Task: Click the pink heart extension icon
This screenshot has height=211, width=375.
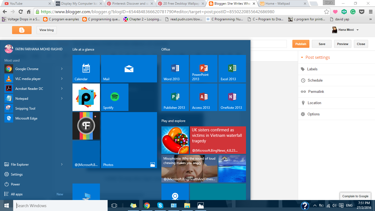Action: pos(335,12)
